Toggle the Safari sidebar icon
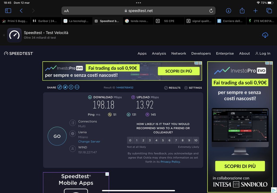Screen dimensions: 277x193 click(8, 11)
